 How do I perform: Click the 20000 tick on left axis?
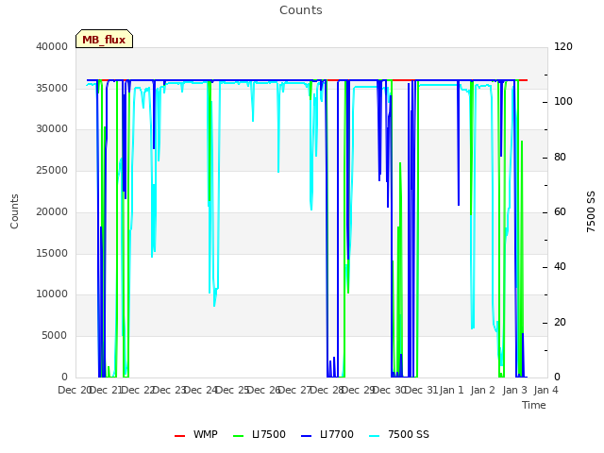[x=52, y=211]
